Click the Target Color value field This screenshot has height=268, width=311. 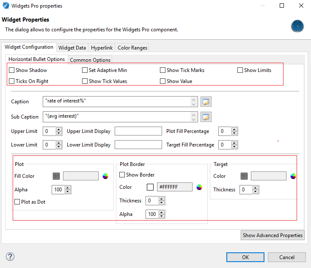pyautogui.click(x=269, y=176)
